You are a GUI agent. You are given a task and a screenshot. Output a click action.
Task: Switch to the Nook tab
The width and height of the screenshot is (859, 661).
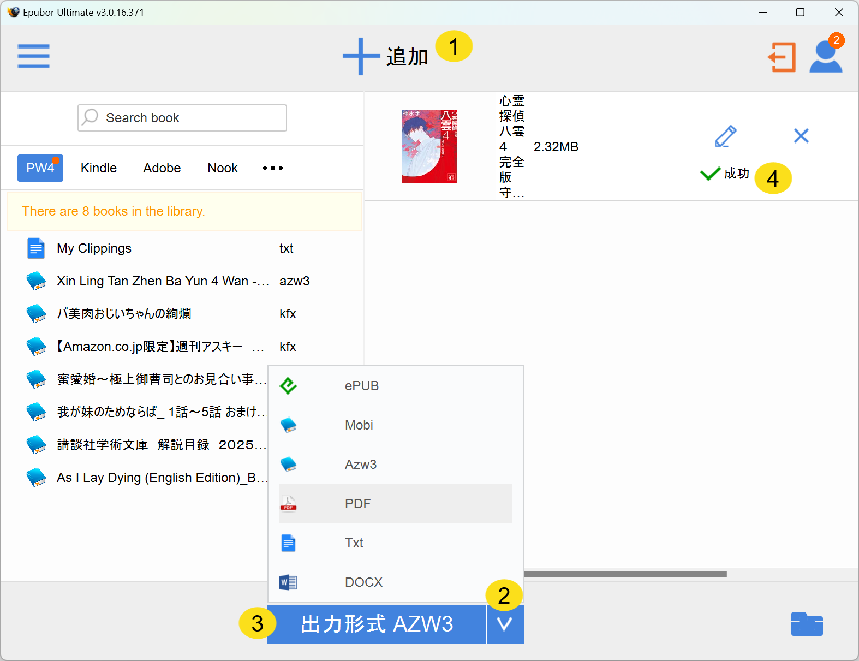[x=223, y=168]
